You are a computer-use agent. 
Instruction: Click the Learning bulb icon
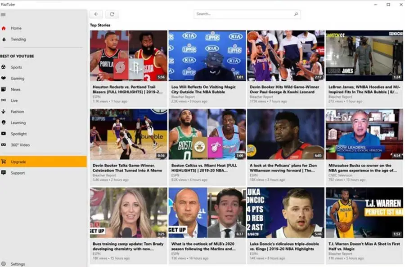coord(3,123)
